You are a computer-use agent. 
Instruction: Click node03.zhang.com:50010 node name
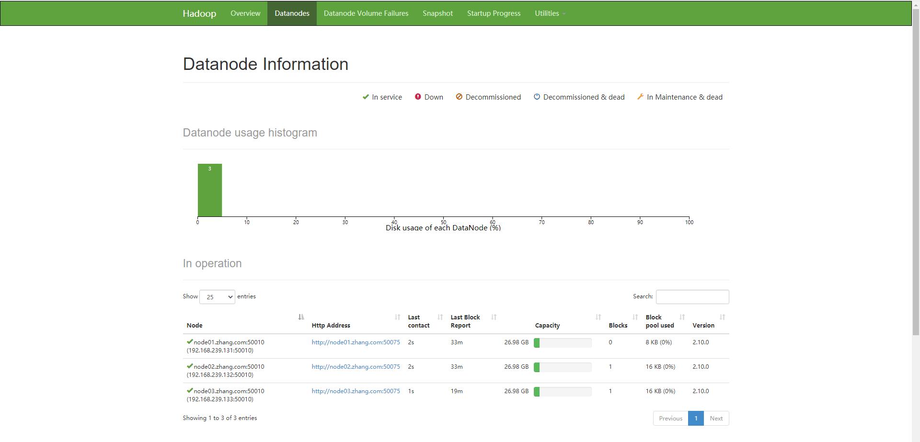pyautogui.click(x=229, y=391)
